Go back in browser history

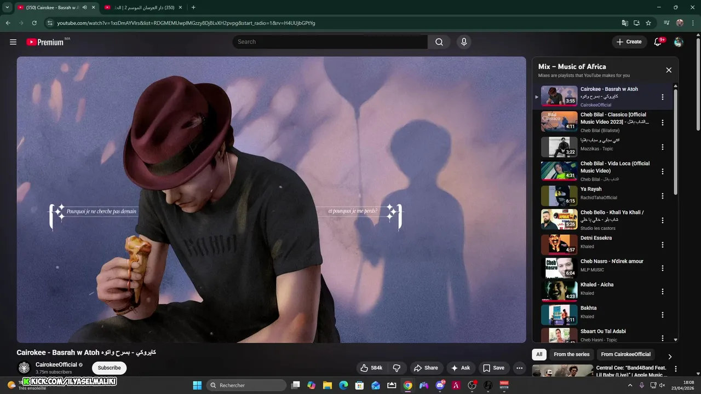coord(8,23)
